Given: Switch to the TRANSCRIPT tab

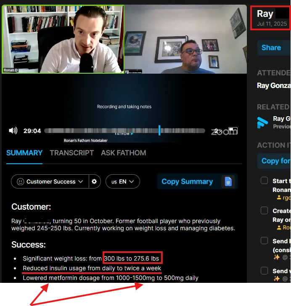Looking at the screenshot, I should click(72, 153).
